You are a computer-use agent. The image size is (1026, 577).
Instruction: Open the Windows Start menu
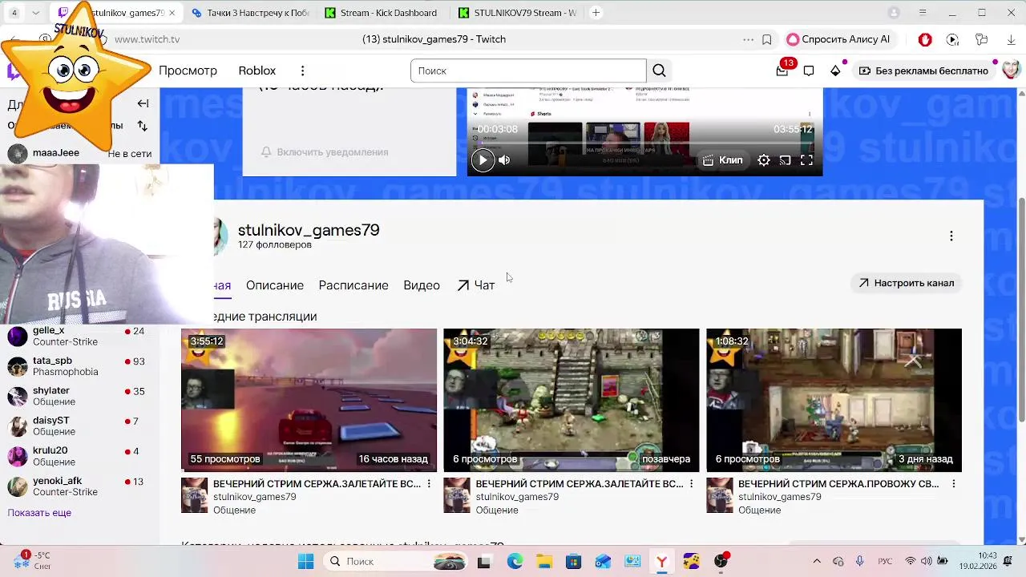click(306, 562)
